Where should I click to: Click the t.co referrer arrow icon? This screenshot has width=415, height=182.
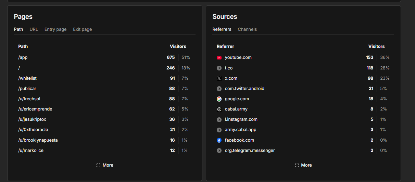pyautogui.click(x=219, y=68)
